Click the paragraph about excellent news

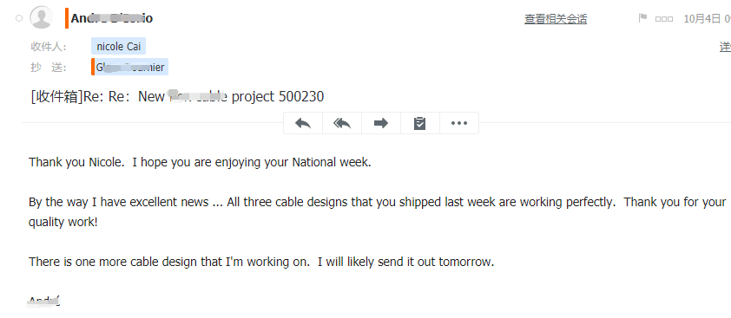point(377,211)
